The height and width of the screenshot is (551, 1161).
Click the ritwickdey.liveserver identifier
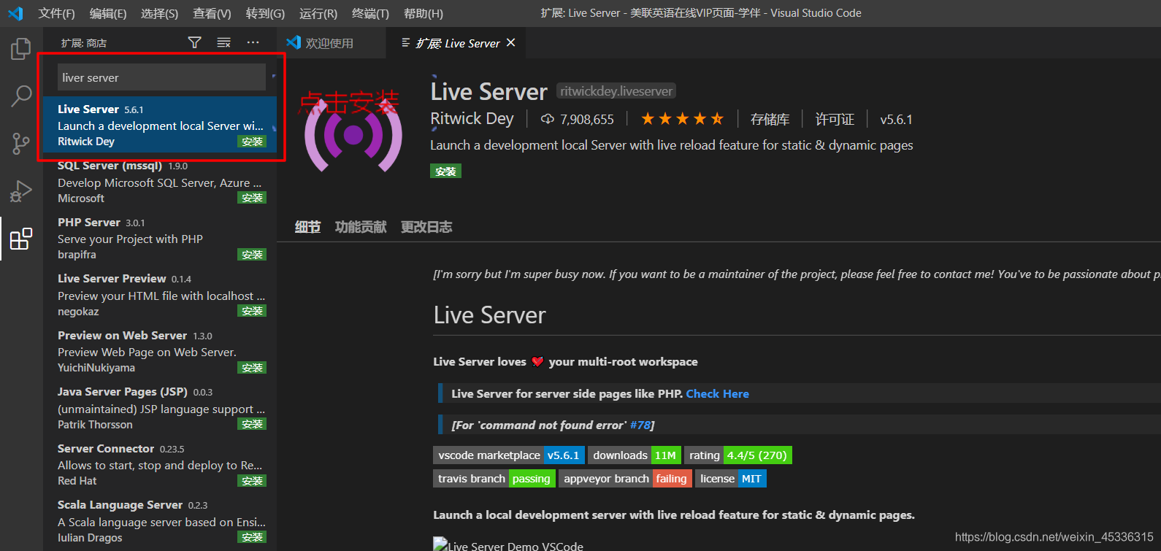coord(616,91)
